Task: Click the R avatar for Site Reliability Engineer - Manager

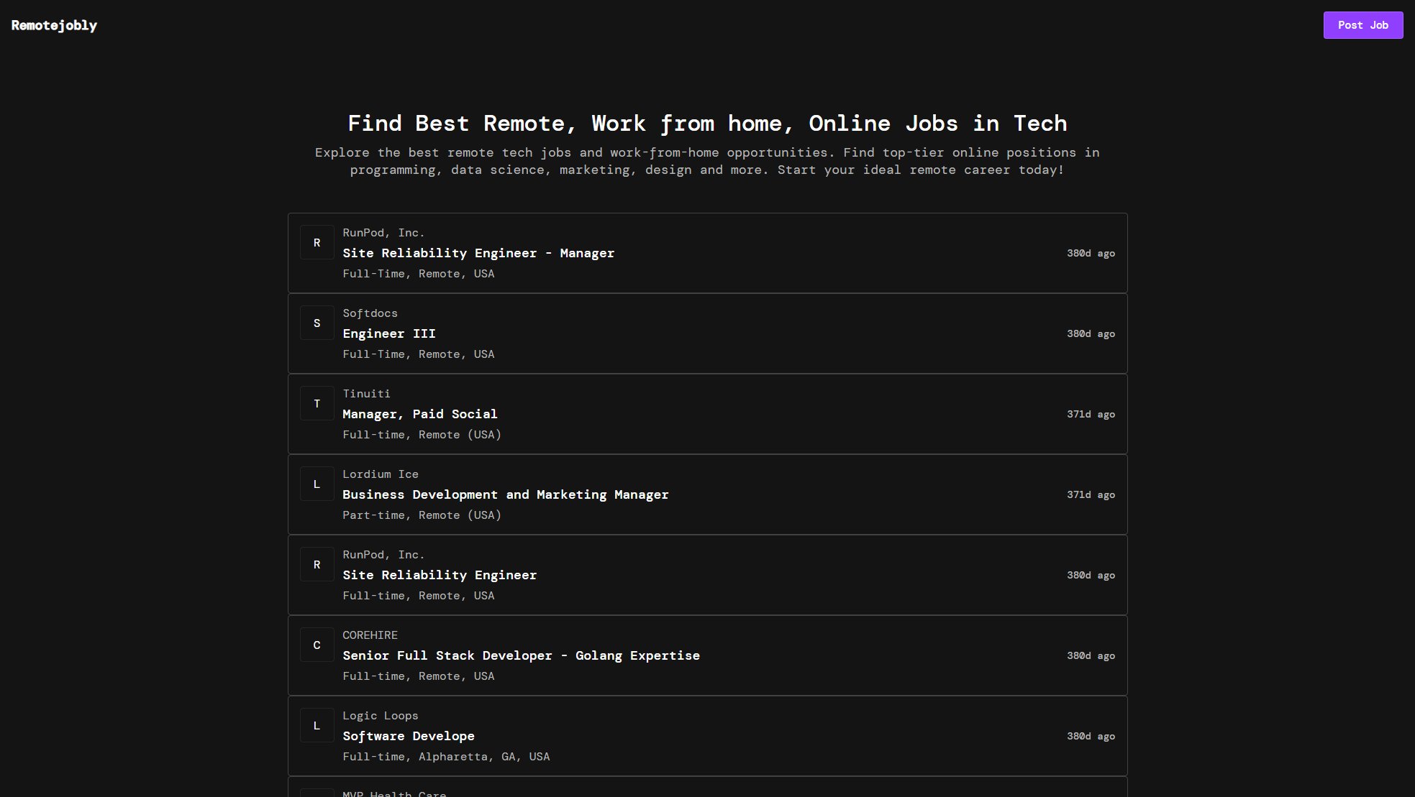Action: click(x=317, y=243)
